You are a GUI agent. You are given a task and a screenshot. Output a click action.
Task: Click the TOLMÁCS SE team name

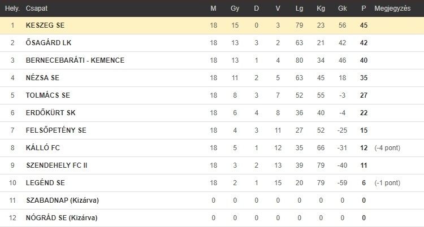48,95
